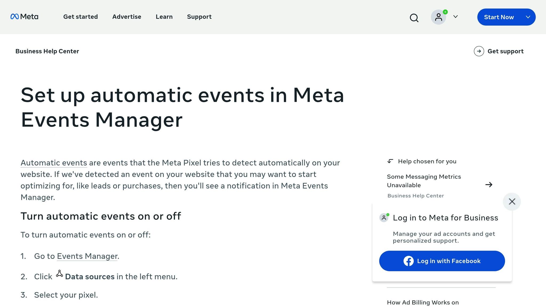Select the Support menu item
Image resolution: width=546 pixels, height=307 pixels.
(199, 17)
